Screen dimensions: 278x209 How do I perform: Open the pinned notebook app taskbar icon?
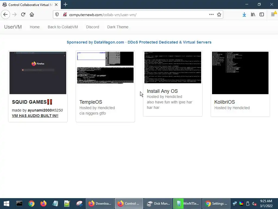pyautogui.click(x=55, y=204)
